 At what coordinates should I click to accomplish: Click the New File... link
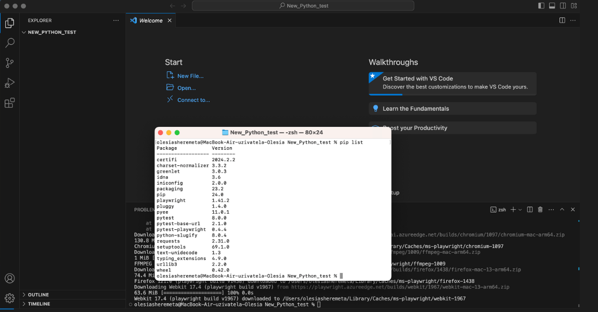click(x=190, y=76)
